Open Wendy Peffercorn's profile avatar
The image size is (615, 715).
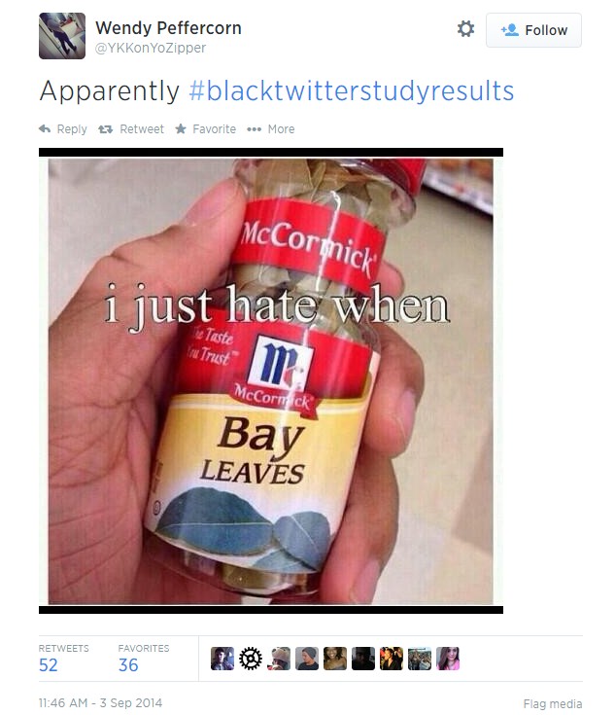coord(62,36)
